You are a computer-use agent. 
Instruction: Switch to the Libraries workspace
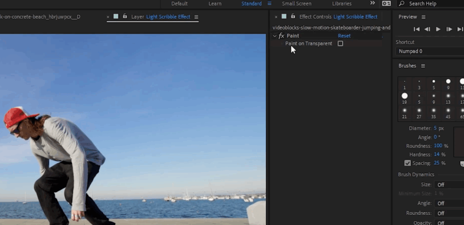click(x=342, y=4)
